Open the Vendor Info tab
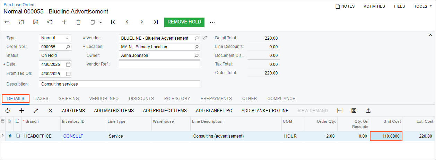436x160 pixels. (104, 99)
